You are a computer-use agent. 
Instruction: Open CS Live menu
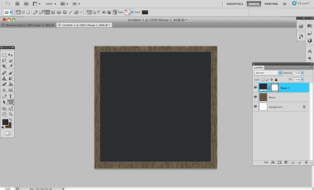click(301, 3)
